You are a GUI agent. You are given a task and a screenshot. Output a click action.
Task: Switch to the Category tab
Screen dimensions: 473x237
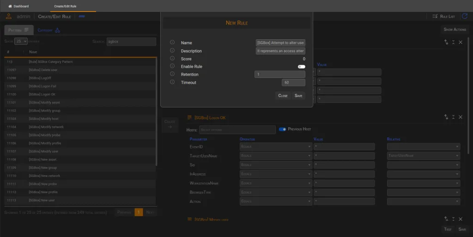(49, 30)
